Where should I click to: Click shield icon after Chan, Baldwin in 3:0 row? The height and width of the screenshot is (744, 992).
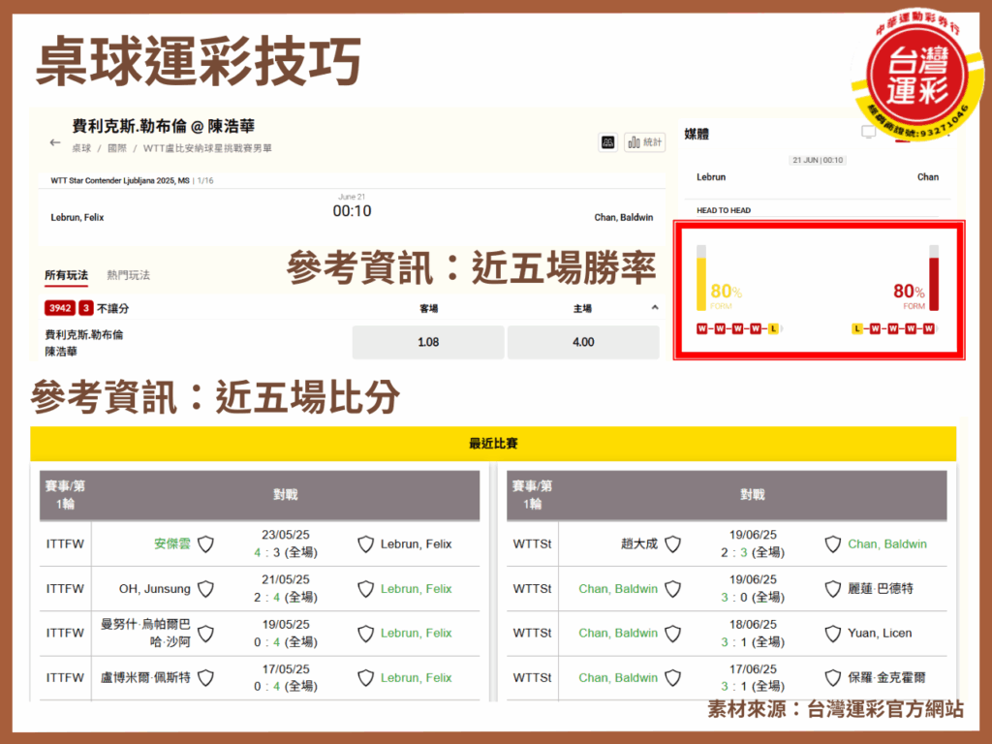click(x=673, y=589)
